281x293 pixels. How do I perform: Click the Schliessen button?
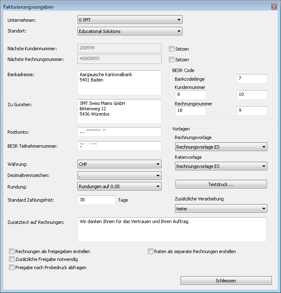tap(226, 280)
